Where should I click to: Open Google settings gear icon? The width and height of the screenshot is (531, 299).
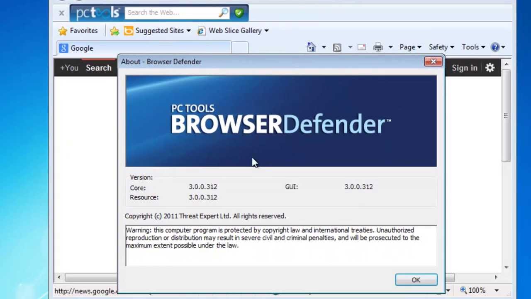pyautogui.click(x=490, y=68)
